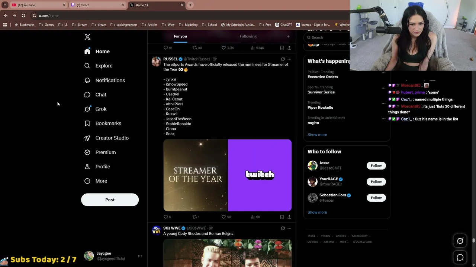Open the Jaycgee account switcher menu

(140, 256)
